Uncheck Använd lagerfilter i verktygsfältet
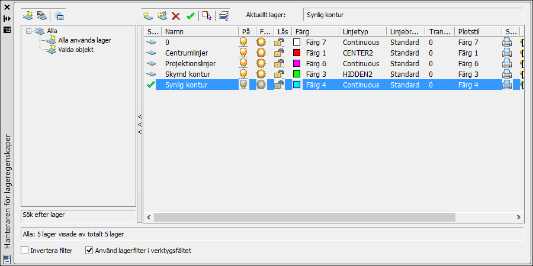The width and height of the screenshot is (533, 266). click(89, 251)
